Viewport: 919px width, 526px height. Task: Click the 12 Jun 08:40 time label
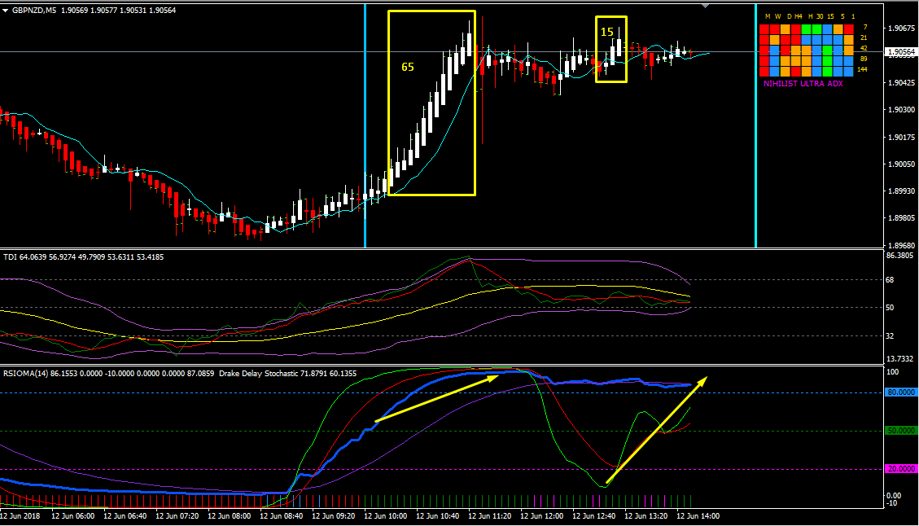tap(282, 516)
